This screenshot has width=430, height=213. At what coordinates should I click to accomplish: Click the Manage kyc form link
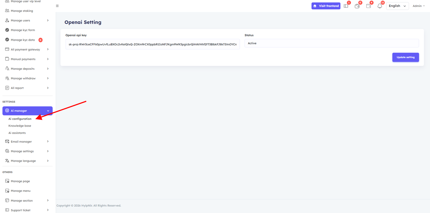(x=23, y=30)
